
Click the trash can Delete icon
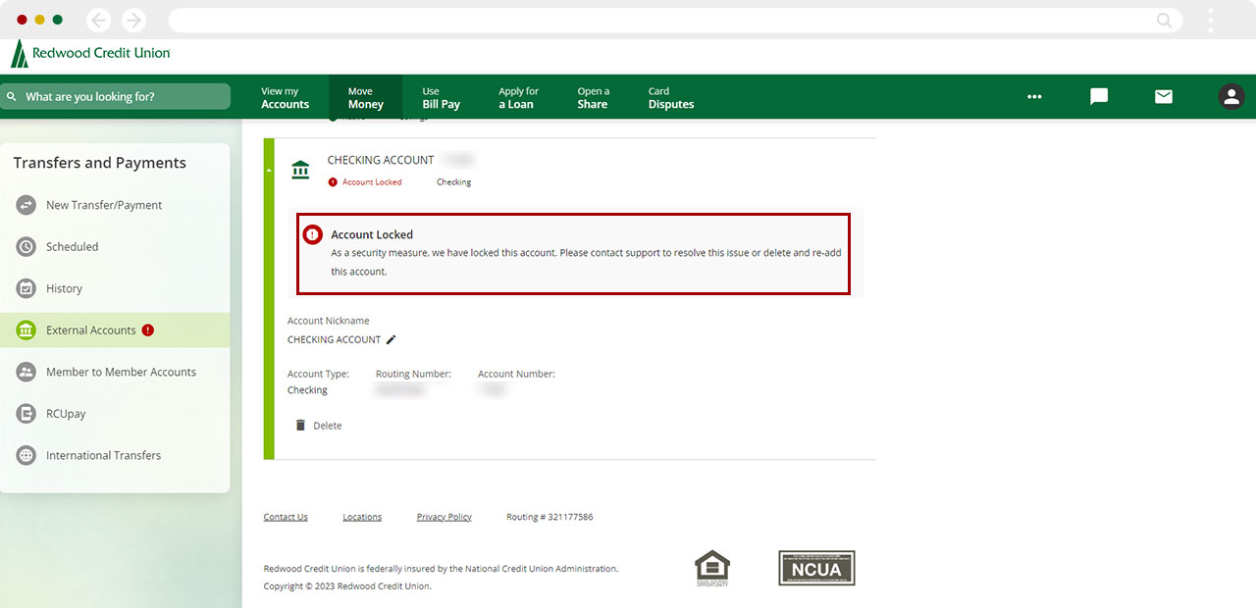point(300,425)
